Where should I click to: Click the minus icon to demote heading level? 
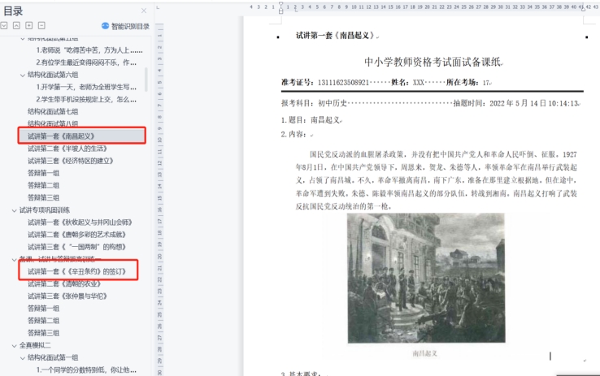click(x=41, y=26)
